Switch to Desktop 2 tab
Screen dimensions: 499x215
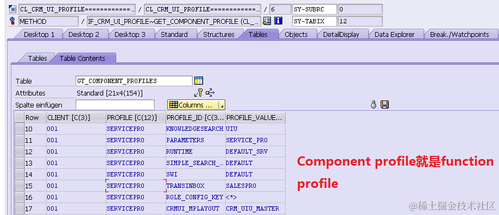click(84, 34)
